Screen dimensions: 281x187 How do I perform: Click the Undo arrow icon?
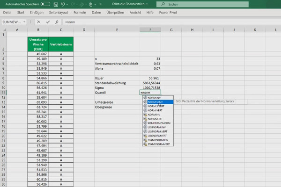[x=63, y=4]
